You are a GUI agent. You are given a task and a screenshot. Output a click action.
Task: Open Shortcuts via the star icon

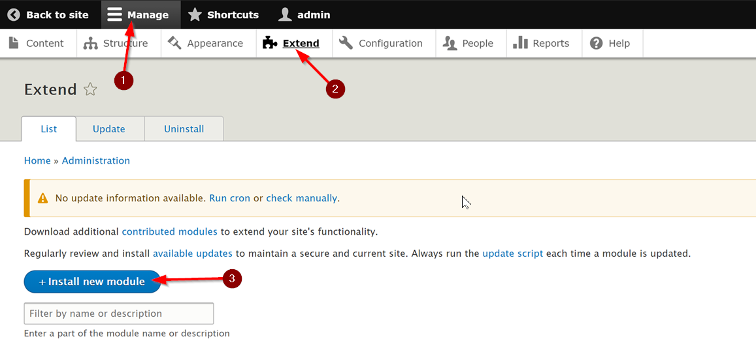coord(195,15)
